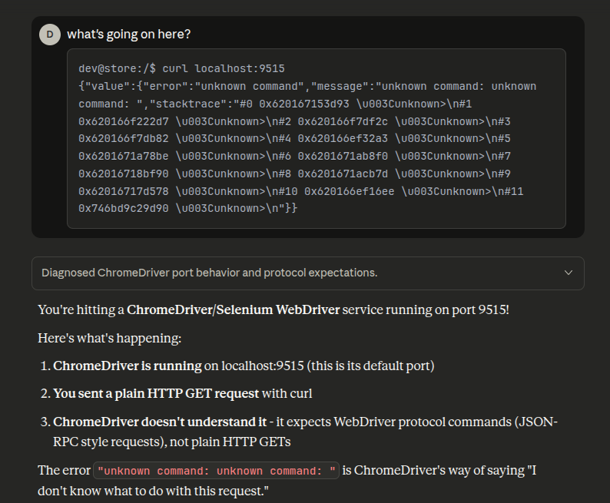Viewport: 610px width, 503px height.
Task: Click the "dev@store:/$" shell prompt
Action: click(116, 68)
